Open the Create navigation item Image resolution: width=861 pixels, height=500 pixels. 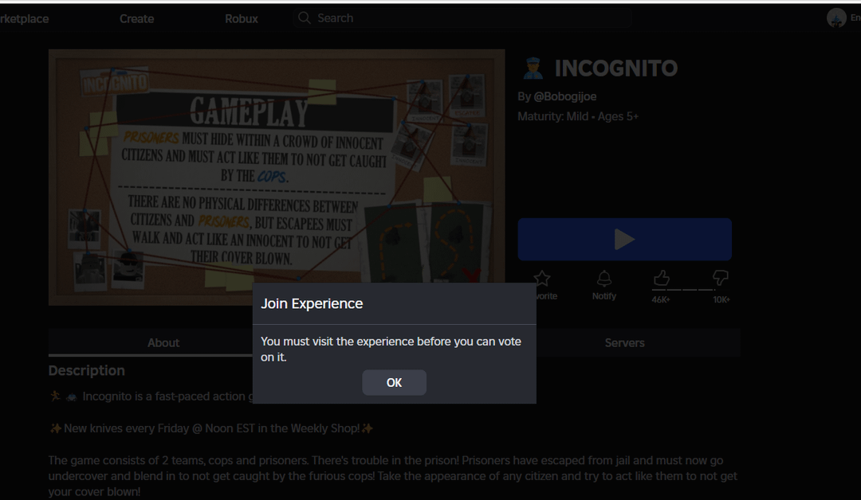click(x=136, y=18)
